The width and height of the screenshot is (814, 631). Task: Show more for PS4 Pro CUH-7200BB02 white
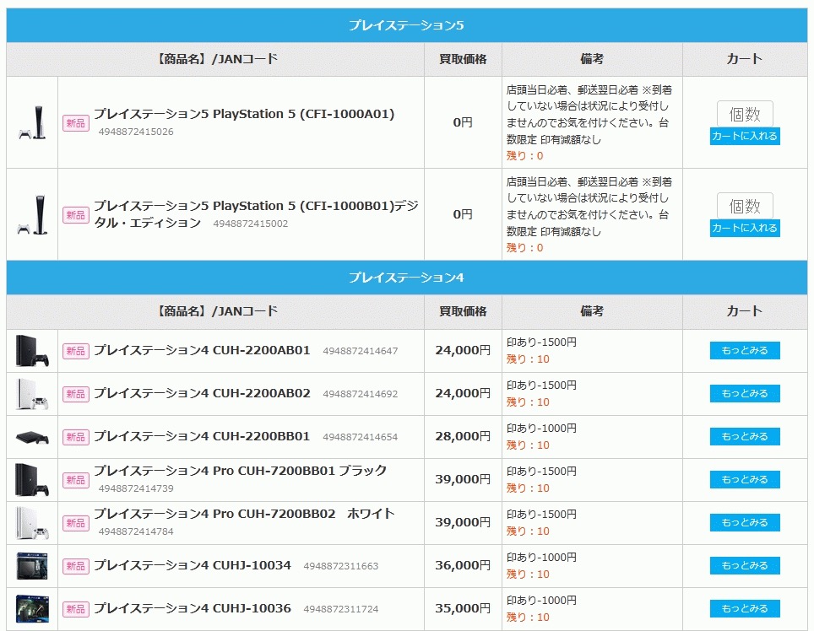tap(744, 523)
